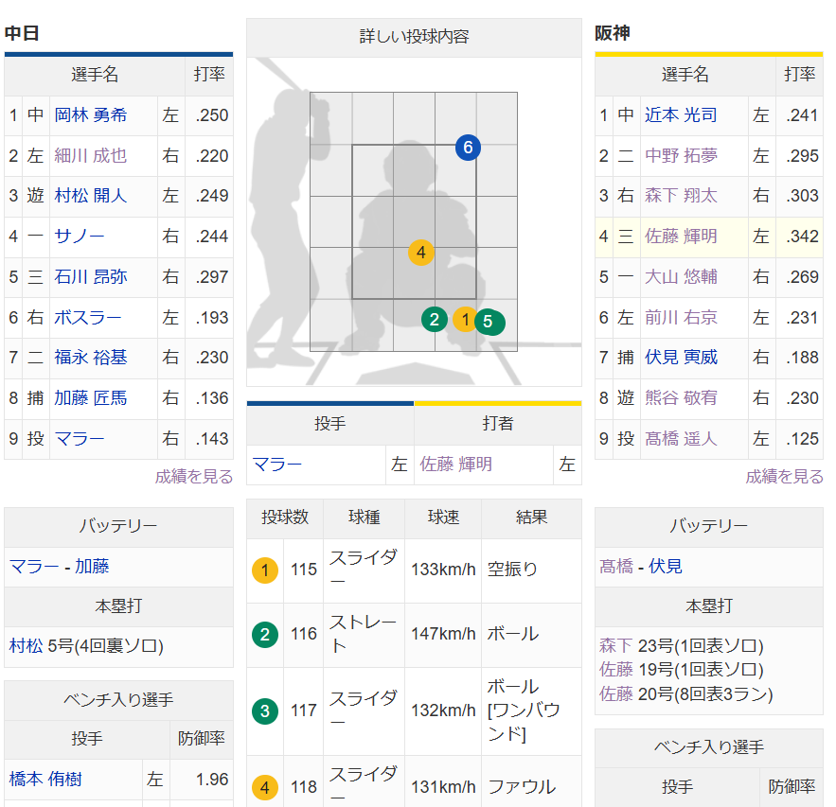
Task: Click 中日 team name heading
Action: (x=22, y=33)
